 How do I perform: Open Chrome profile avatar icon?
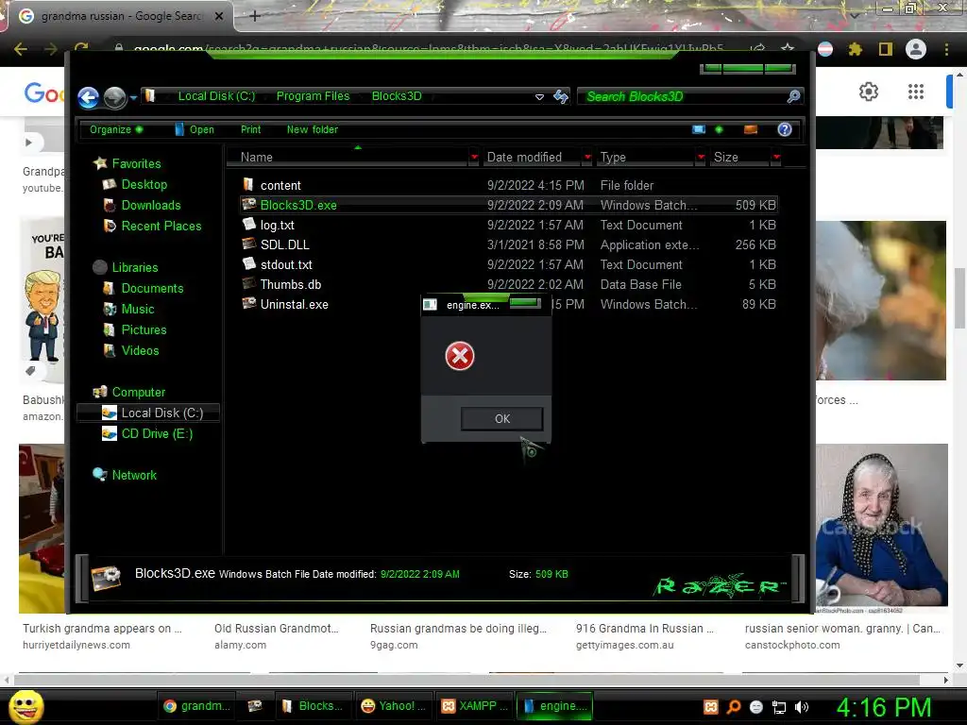(x=916, y=49)
